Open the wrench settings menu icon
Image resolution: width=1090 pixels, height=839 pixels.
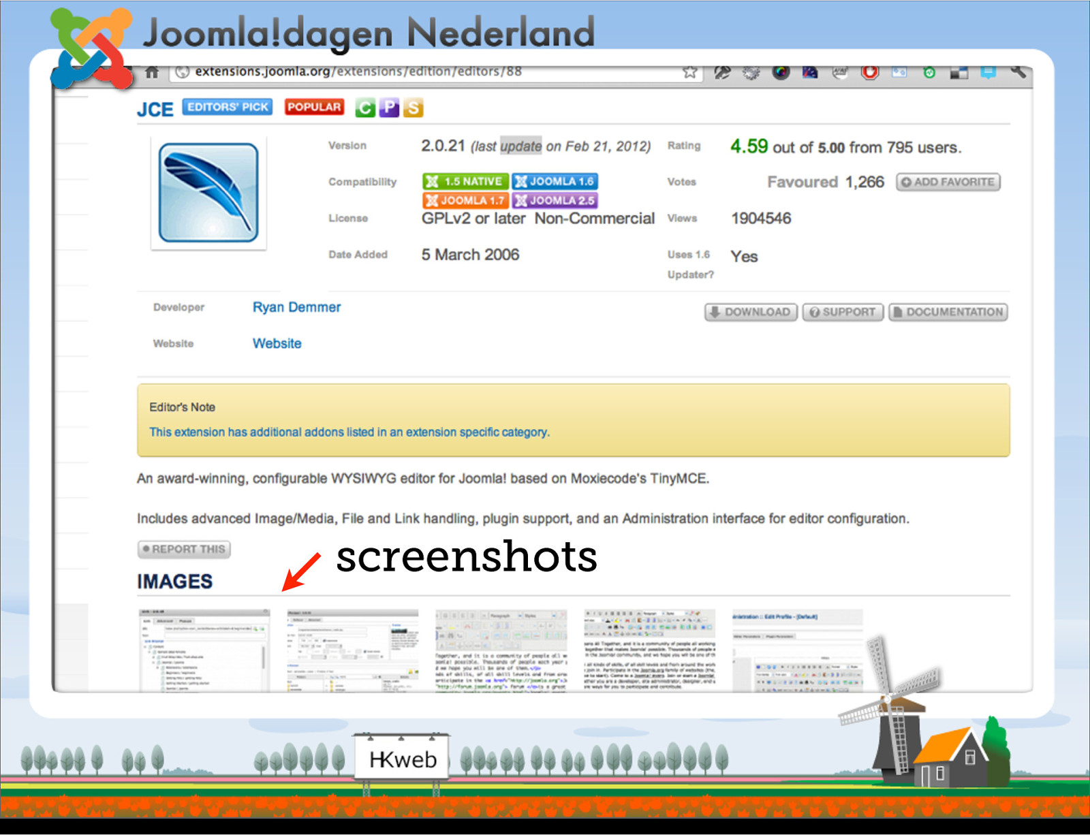pos(1018,71)
